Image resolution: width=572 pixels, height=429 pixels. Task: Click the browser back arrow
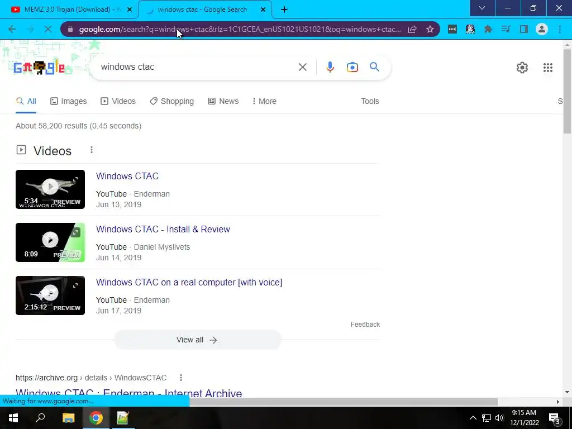[12, 29]
